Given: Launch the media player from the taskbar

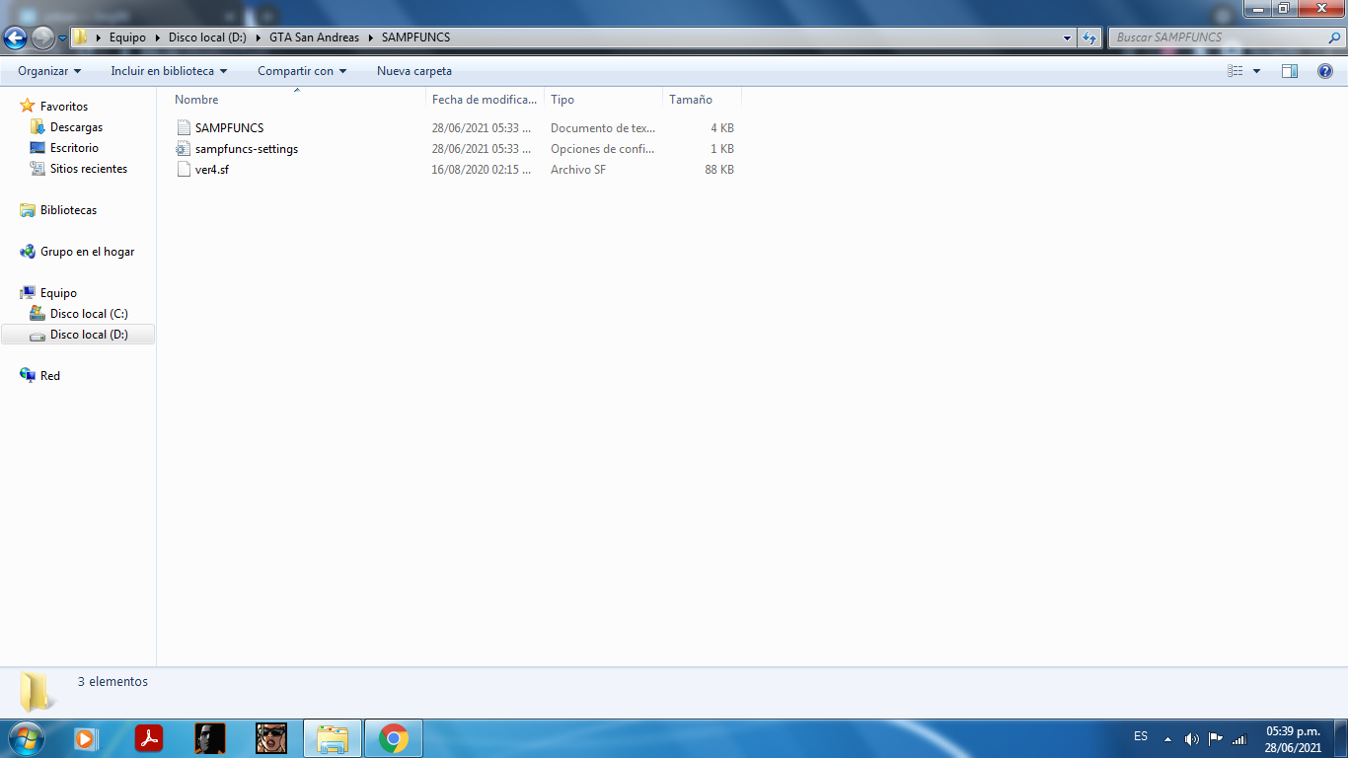Looking at the screenshot, I should click(87, 738).
